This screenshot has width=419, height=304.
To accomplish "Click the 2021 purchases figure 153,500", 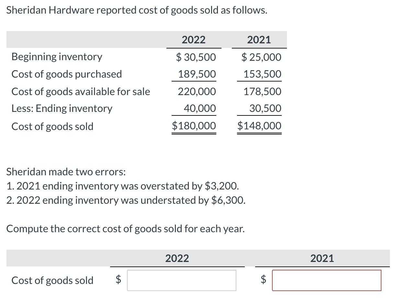I will tap(263, 74).
